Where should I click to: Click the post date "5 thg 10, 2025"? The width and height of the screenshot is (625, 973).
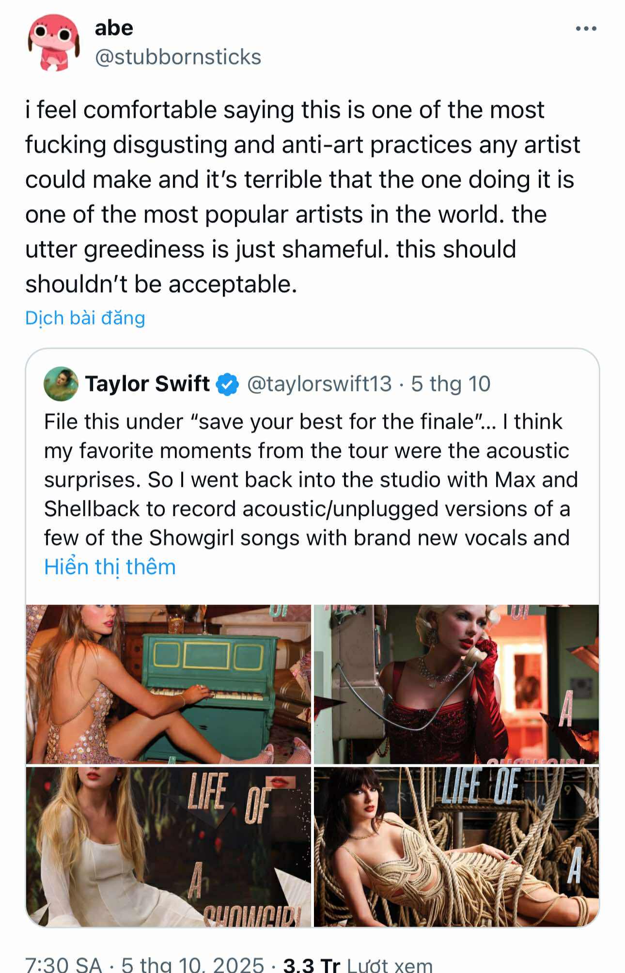[193, 965]
